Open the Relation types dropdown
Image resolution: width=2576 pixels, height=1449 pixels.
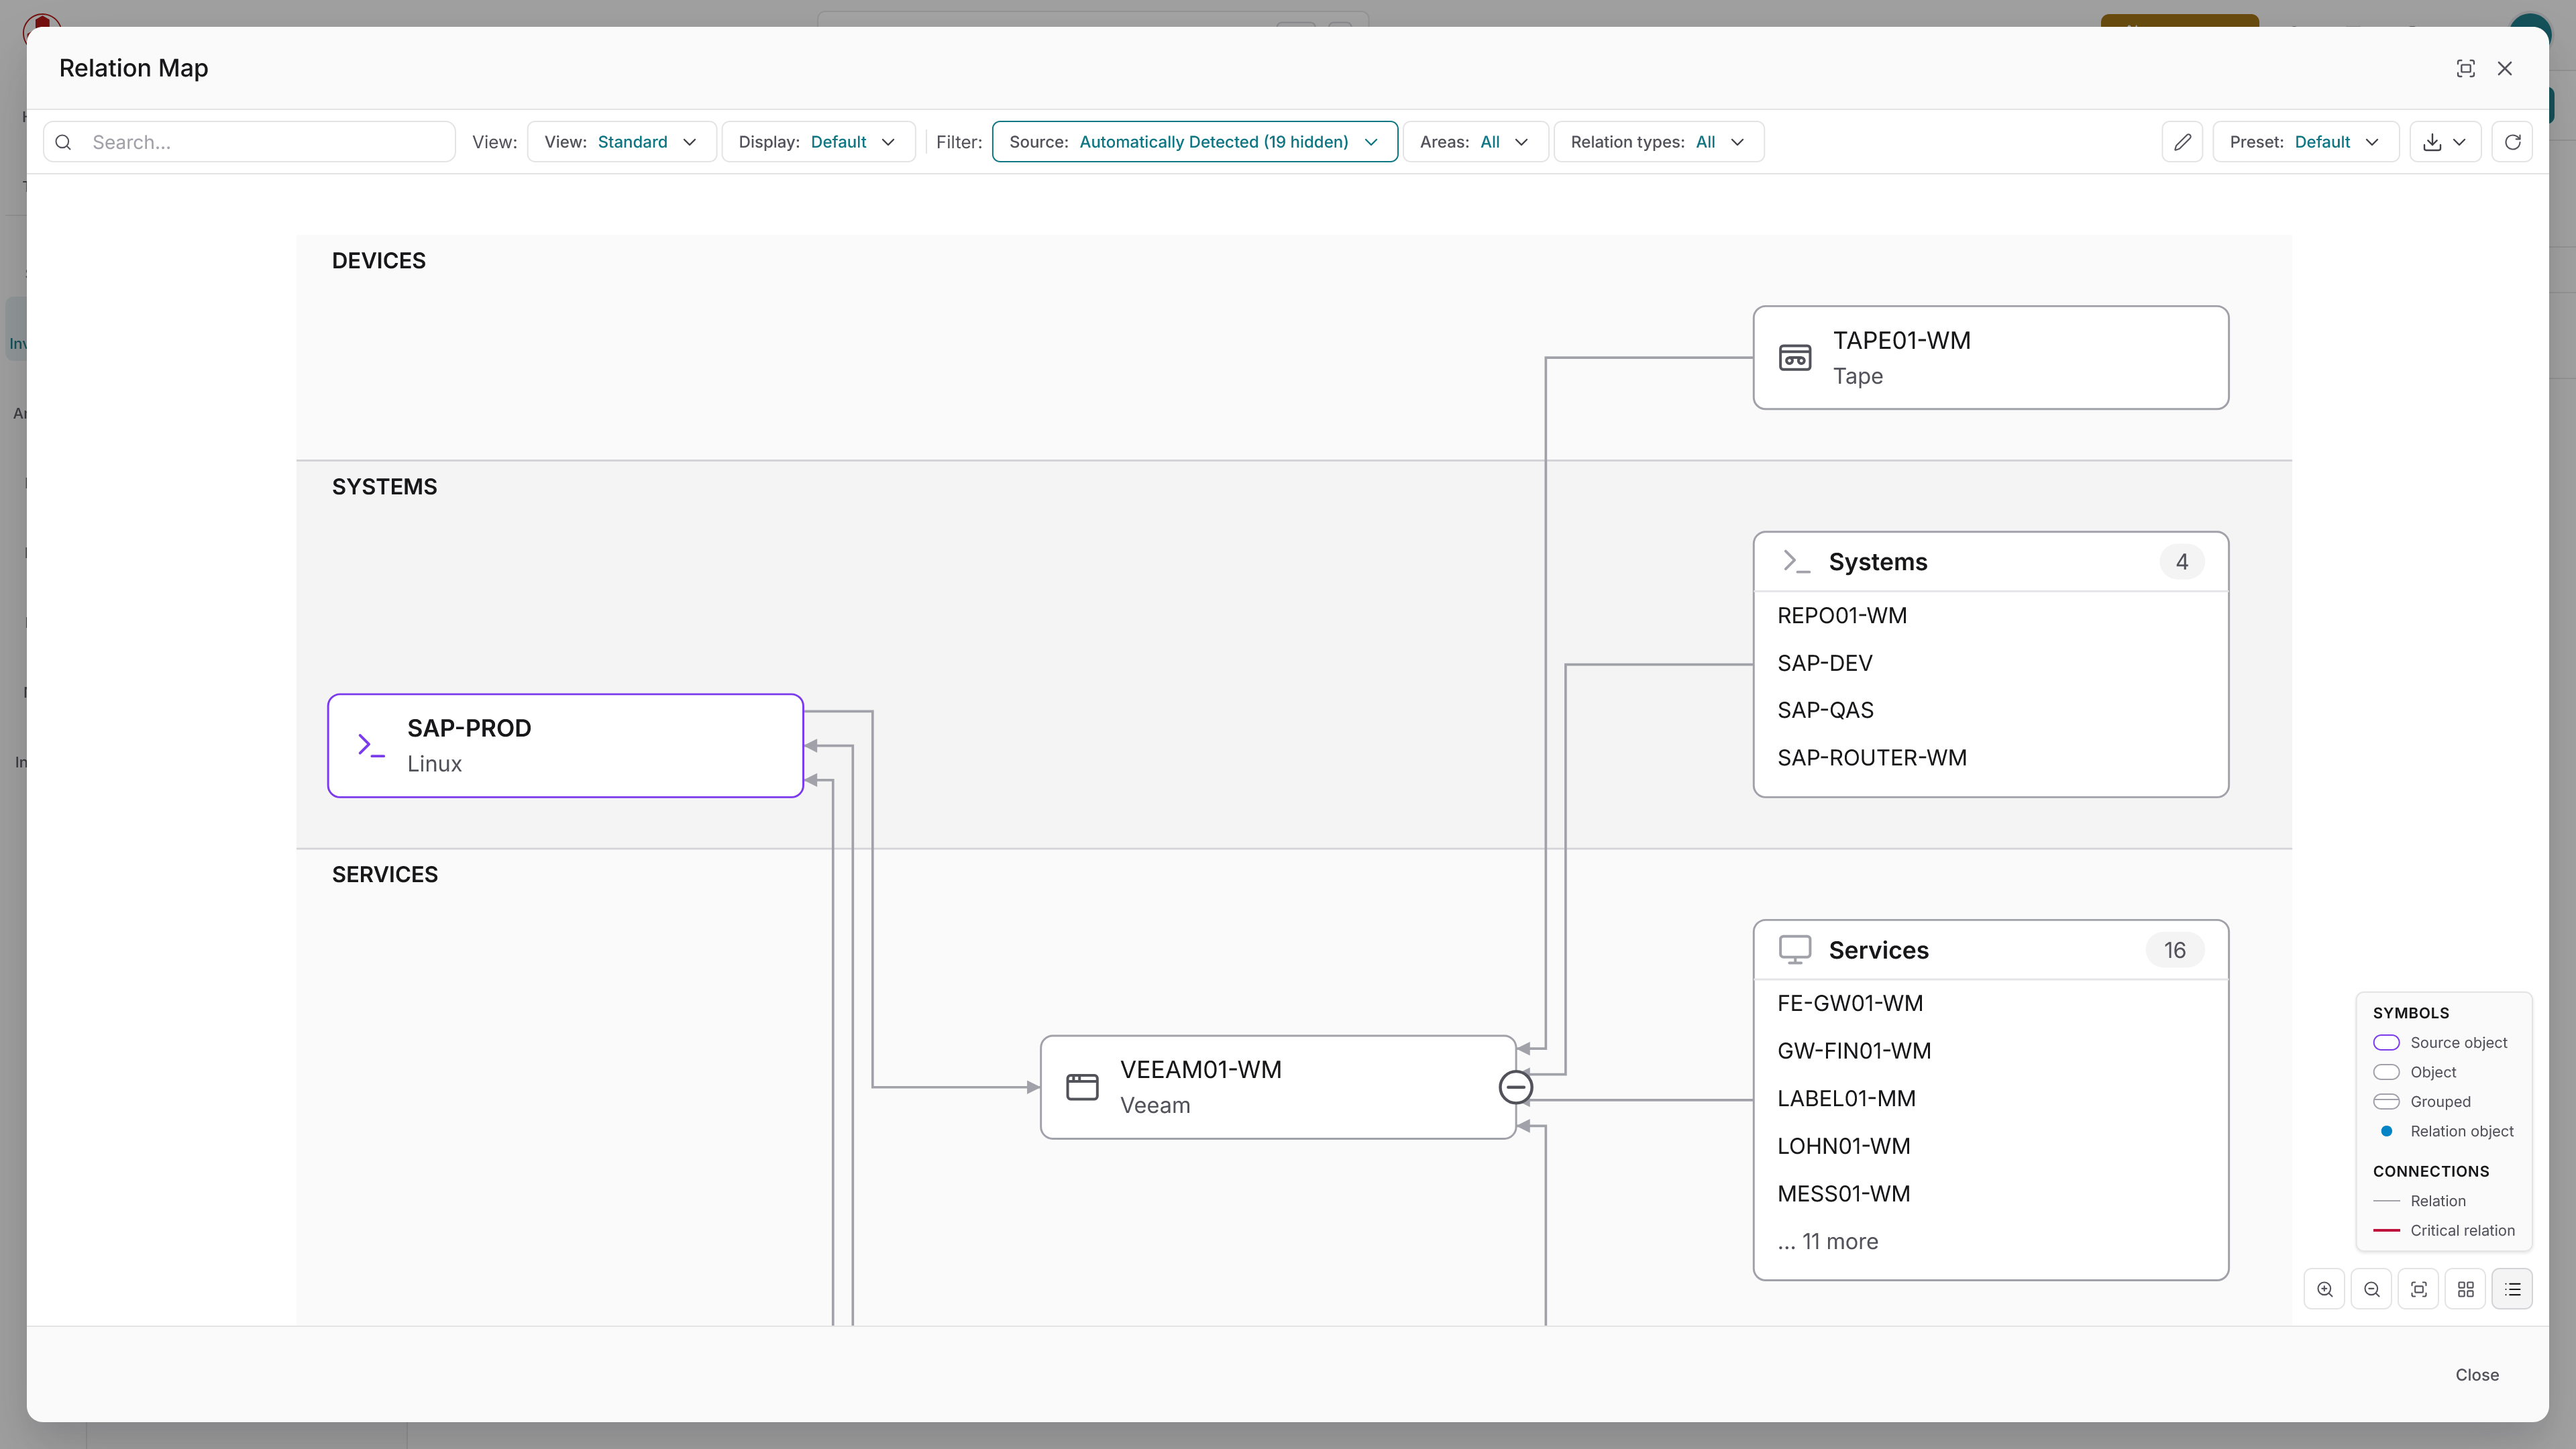coord(1658,142)
